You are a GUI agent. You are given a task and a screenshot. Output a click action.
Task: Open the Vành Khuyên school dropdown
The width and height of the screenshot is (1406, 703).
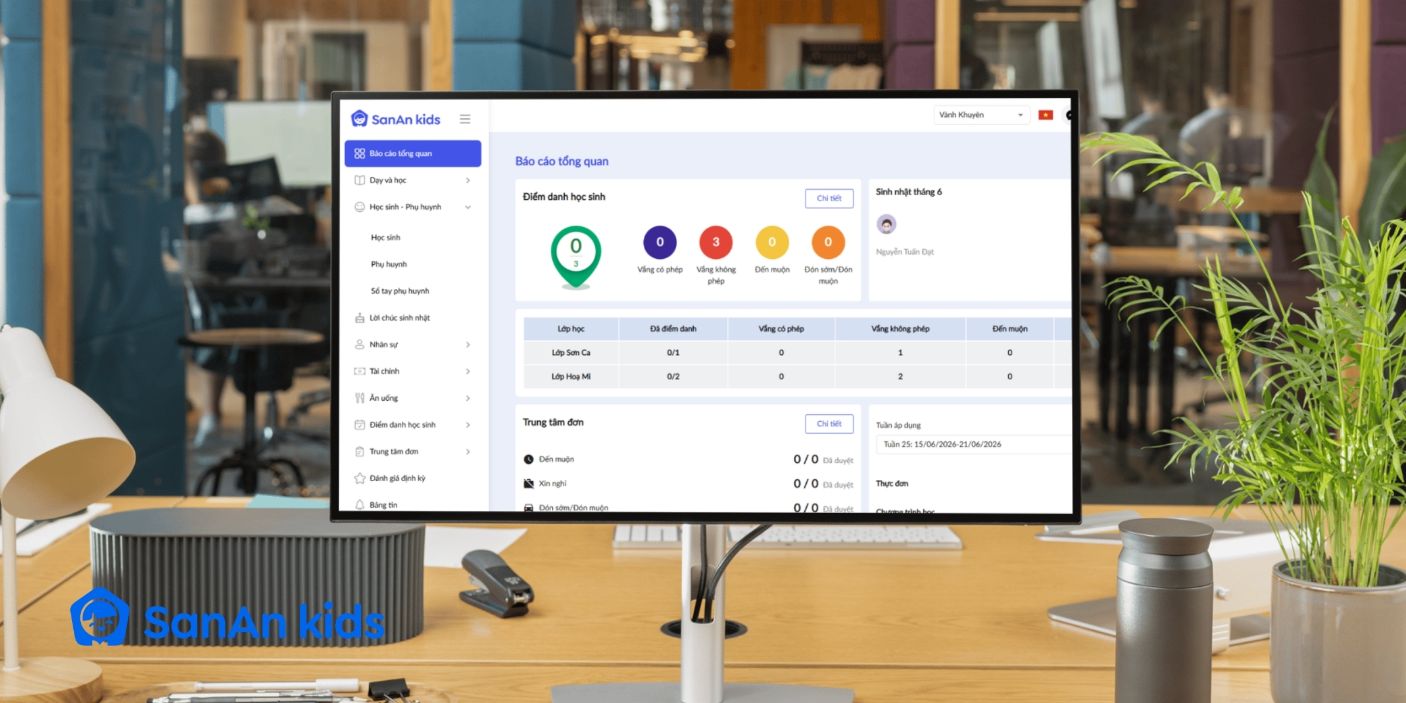981,115
